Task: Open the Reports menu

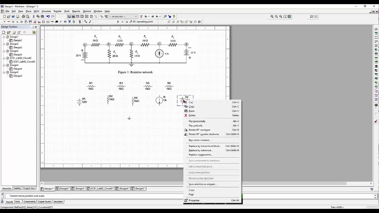Action: point(76,11)
